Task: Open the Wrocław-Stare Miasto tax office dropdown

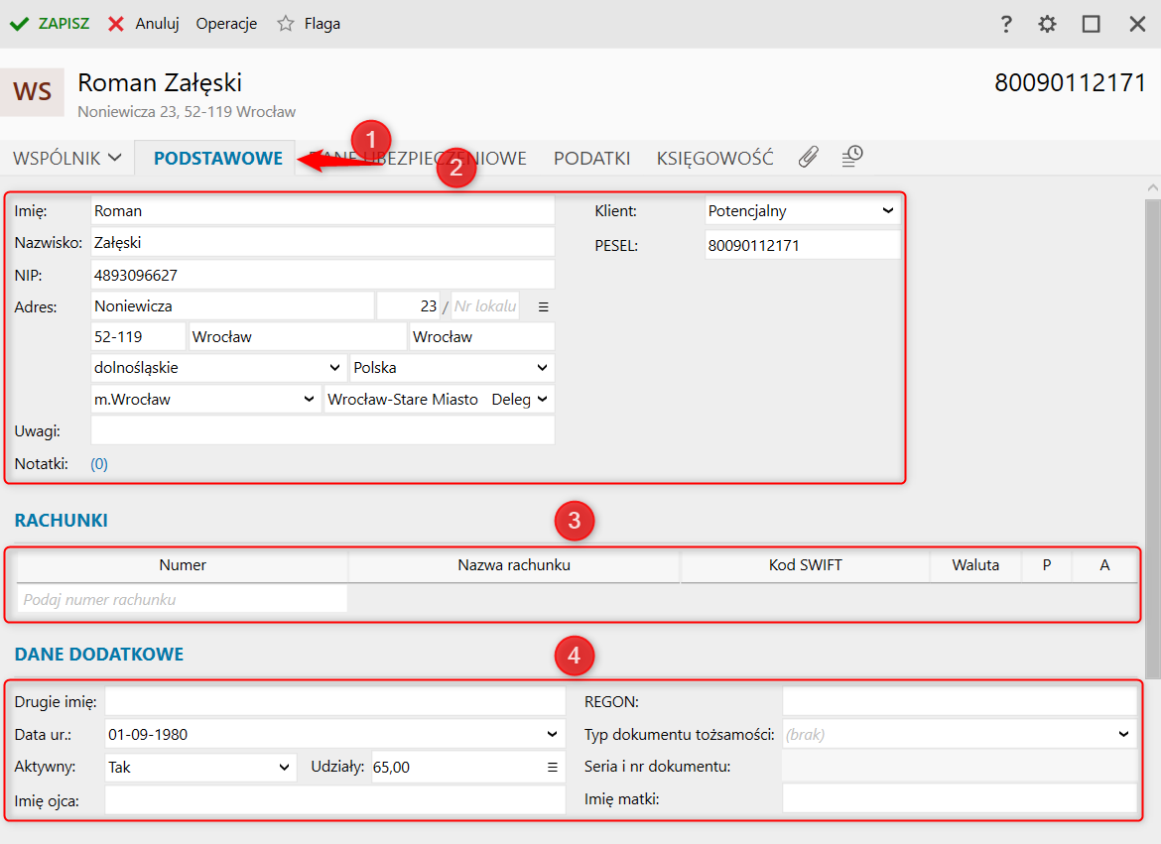Action: coord(439,399)
